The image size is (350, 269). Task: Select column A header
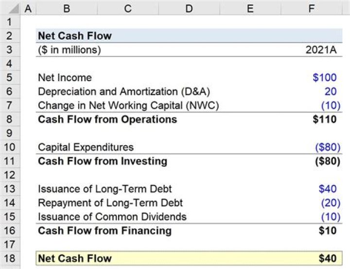[x=28, y=8]
